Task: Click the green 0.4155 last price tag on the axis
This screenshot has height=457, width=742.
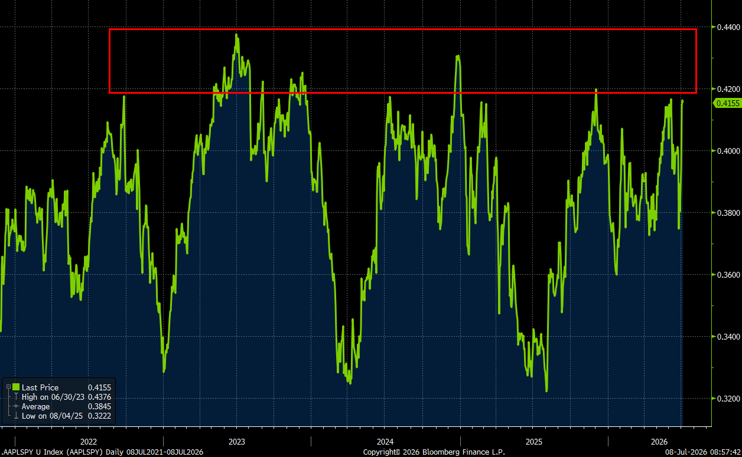Action: pos(728,103)
